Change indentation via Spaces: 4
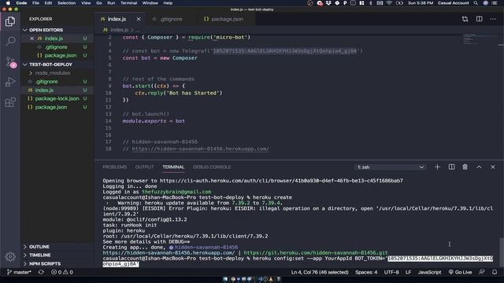Image resolution: width=504 pixels, height=283 pixels. tap(366, 272)
